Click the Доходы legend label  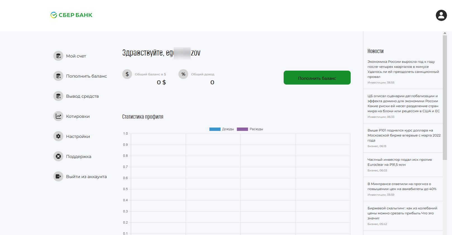(x=228, y=129)
